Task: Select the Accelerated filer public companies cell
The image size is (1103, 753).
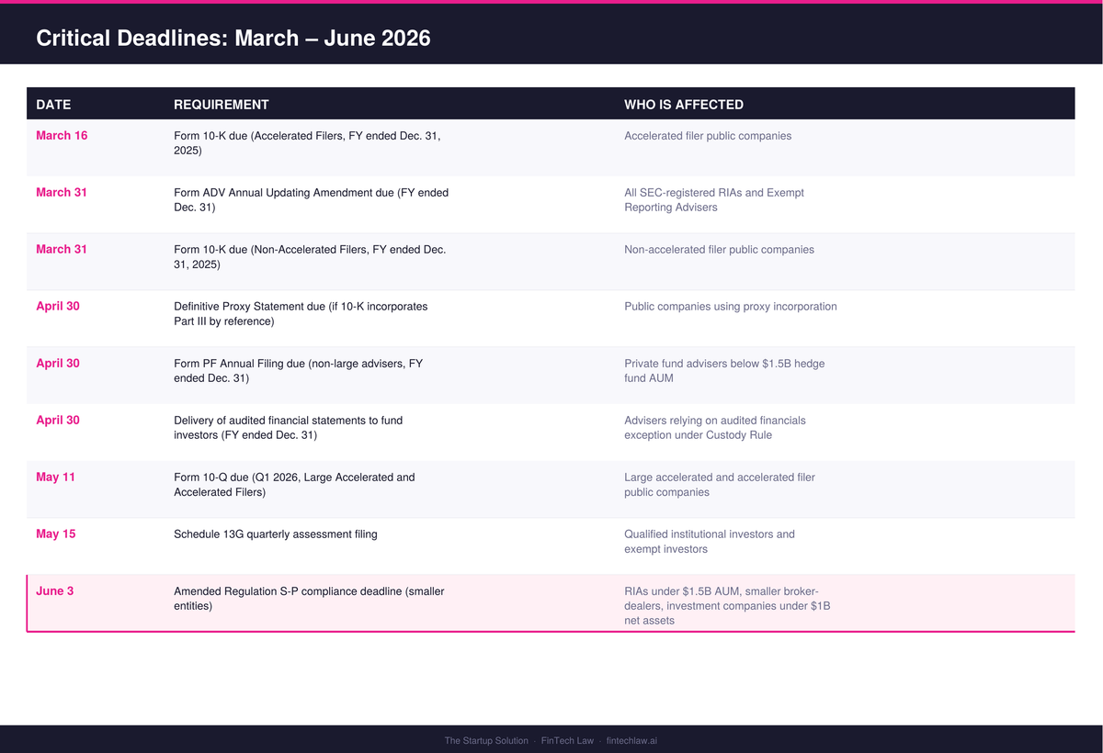Action: pos(708,135)
